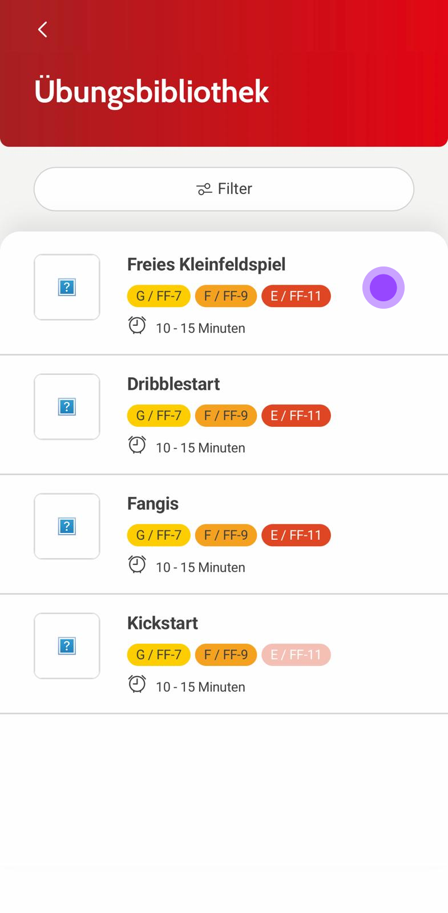Tap E / FF-11 tag on Fangis

(x=296, y=535)
